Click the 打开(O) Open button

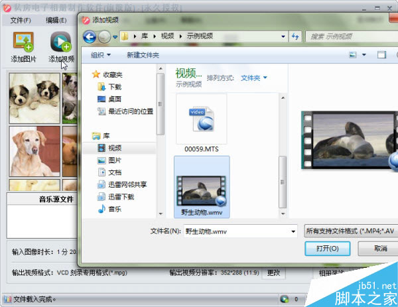pyautogui.click(x=328, y=248)
